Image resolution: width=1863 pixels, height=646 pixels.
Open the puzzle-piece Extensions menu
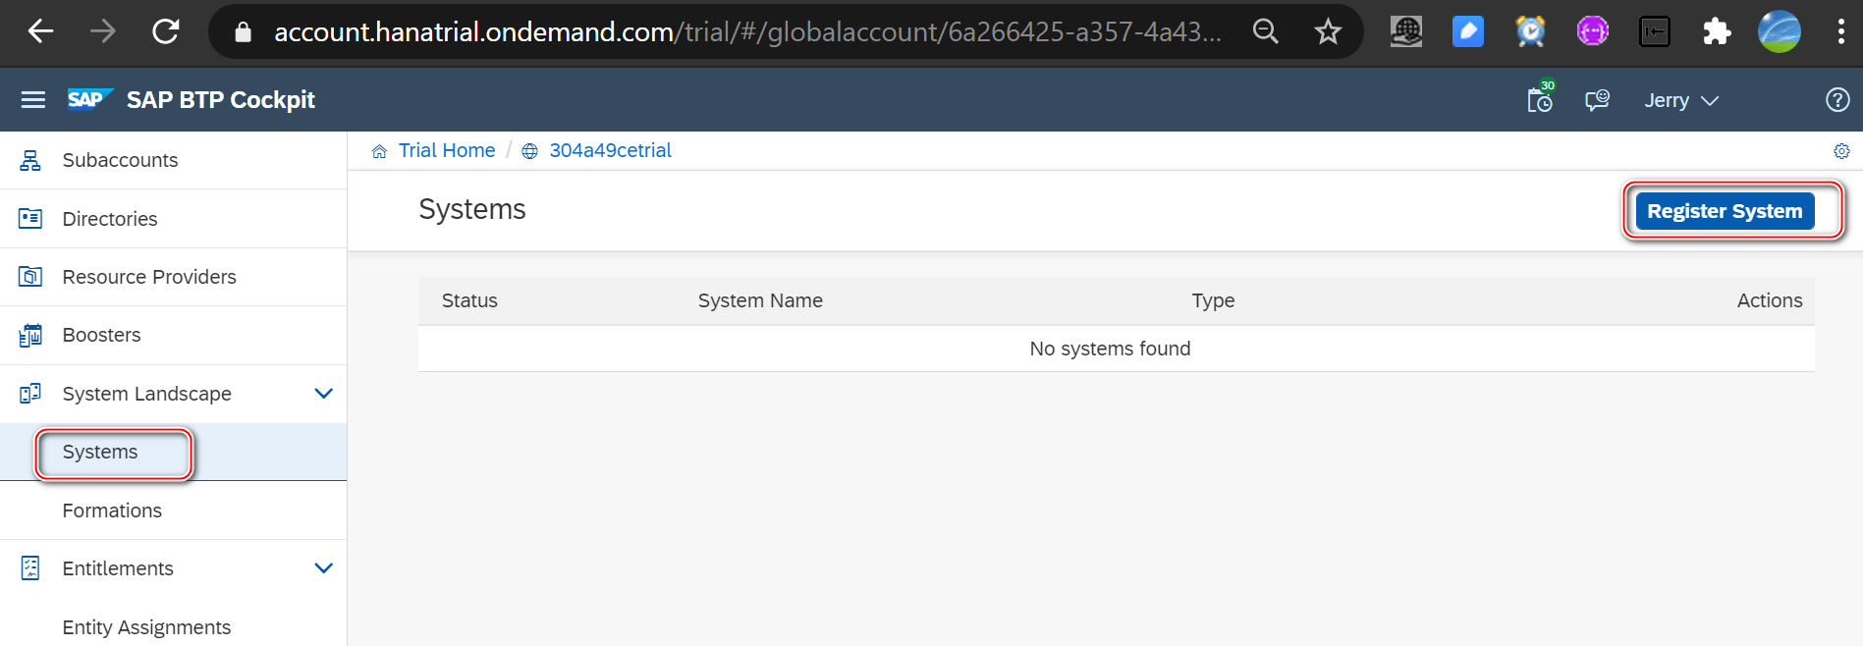1717,31
